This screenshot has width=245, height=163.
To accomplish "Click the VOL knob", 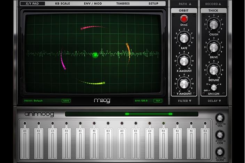I will point(220,118).
